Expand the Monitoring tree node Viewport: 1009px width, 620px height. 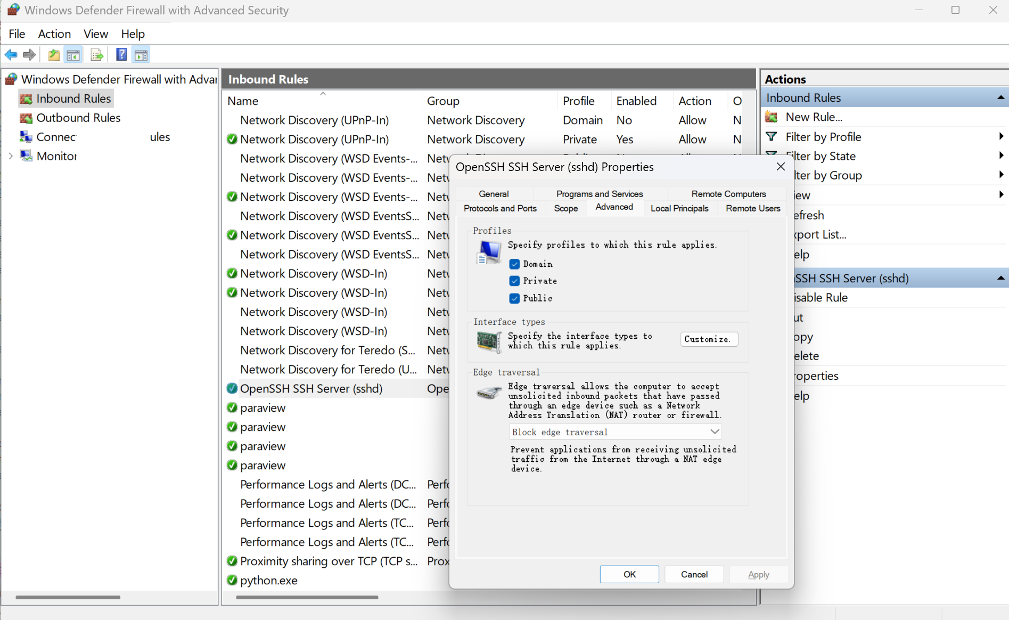(x=11, y=156)
